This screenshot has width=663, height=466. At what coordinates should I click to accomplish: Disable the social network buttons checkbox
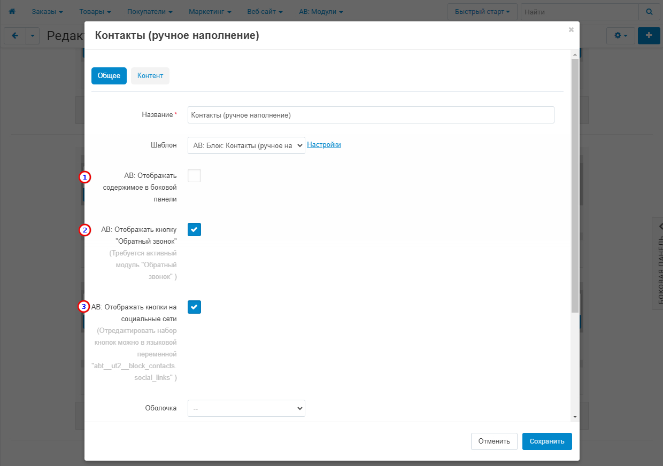(x=194, y=307)
